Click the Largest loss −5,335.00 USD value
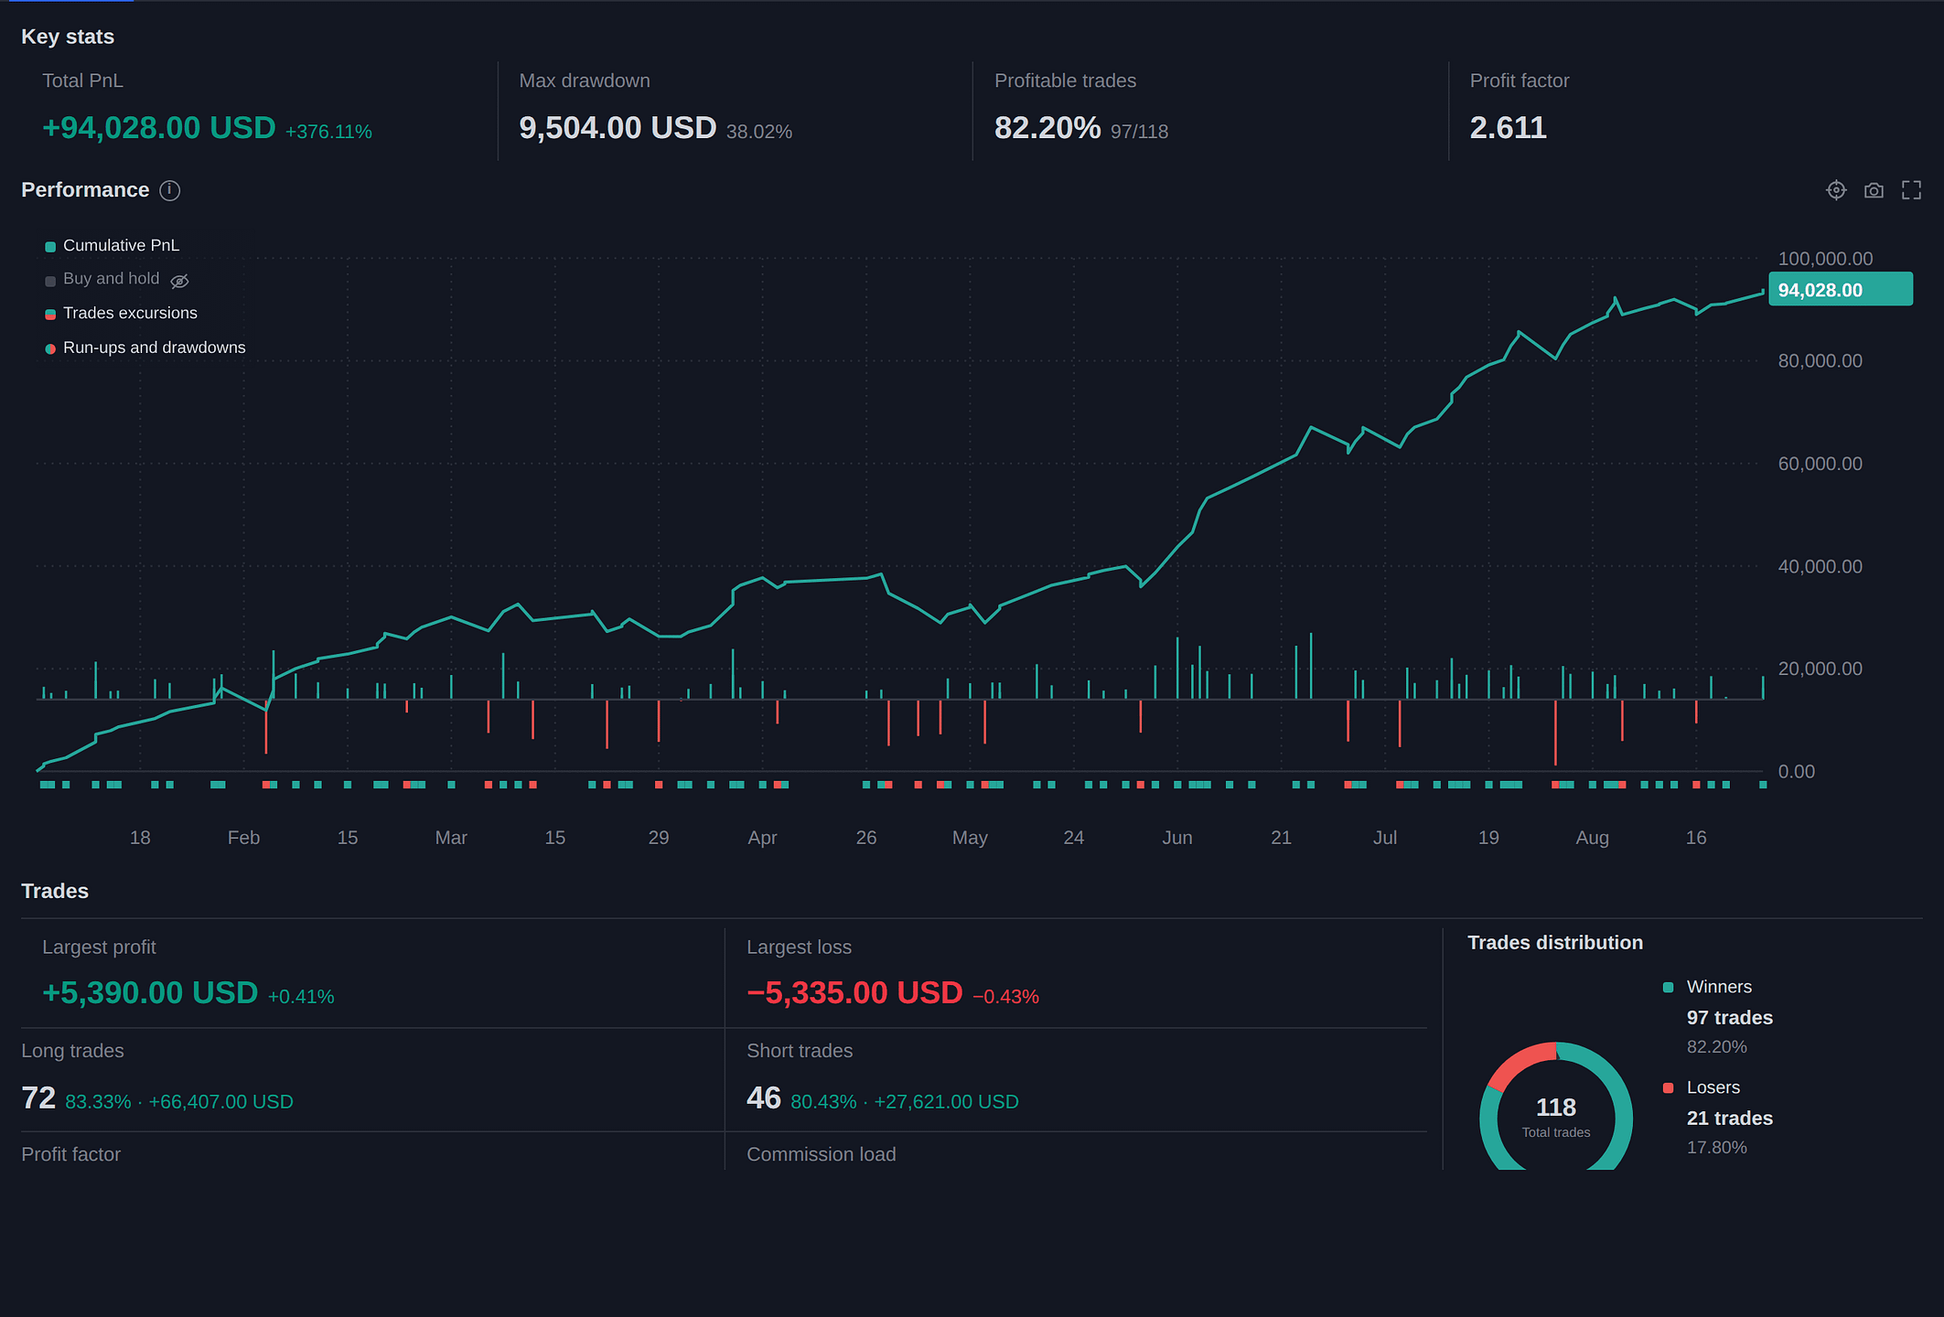 tap(854, 993)
